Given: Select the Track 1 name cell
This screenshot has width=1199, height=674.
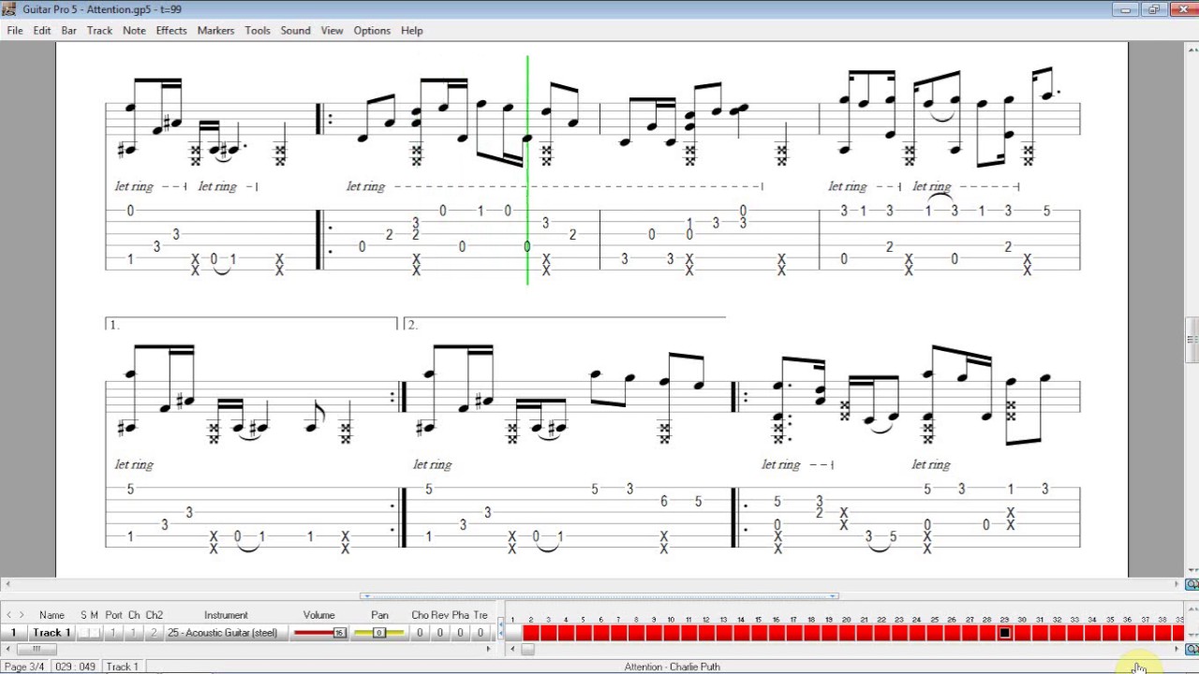Looking at the screenshot, I should 52,633.
